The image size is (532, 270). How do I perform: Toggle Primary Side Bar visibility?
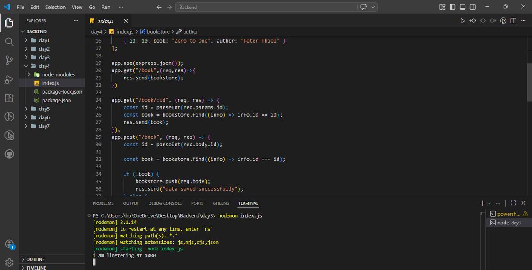[453, 7]
